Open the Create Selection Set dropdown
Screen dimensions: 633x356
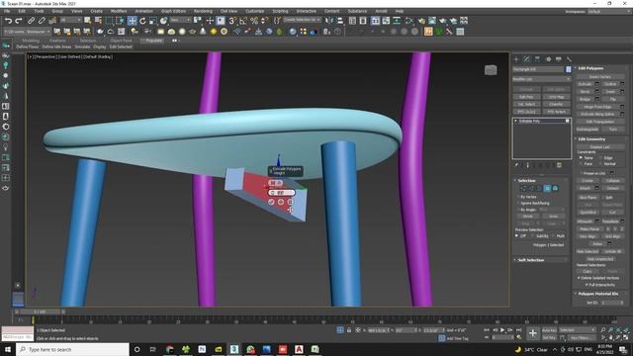[301, 20]
